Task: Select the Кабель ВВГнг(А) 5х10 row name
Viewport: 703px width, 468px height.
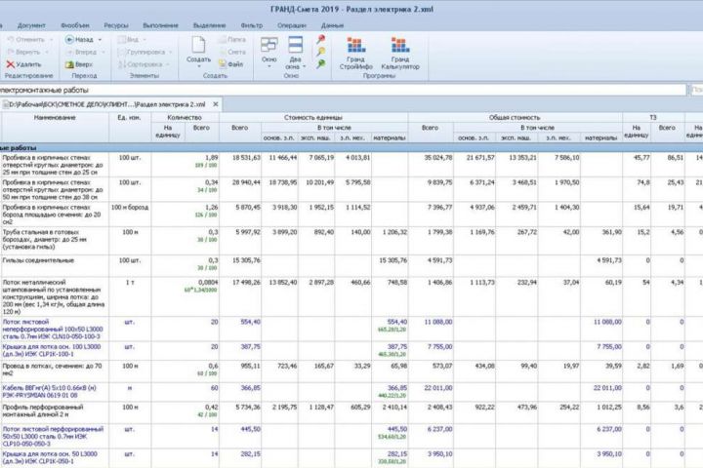Action: (x=49, y=391)
